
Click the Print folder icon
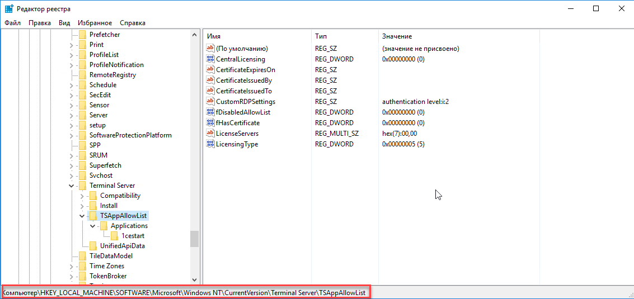[82, 45]
